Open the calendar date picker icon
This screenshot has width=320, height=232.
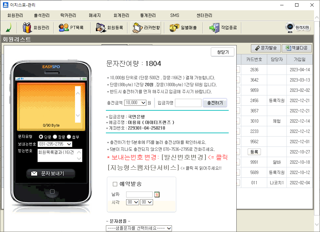click(x=157, y=195)
